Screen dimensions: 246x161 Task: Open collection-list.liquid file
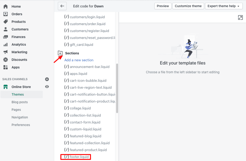(x=85, y=115)
